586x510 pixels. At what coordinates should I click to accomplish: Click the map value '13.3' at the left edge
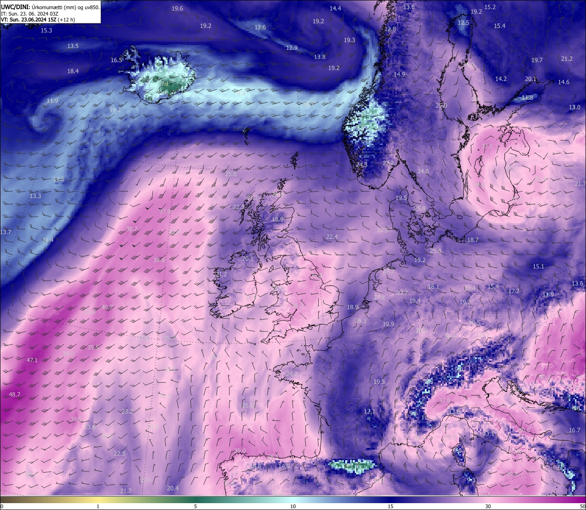tap(35, 196)
